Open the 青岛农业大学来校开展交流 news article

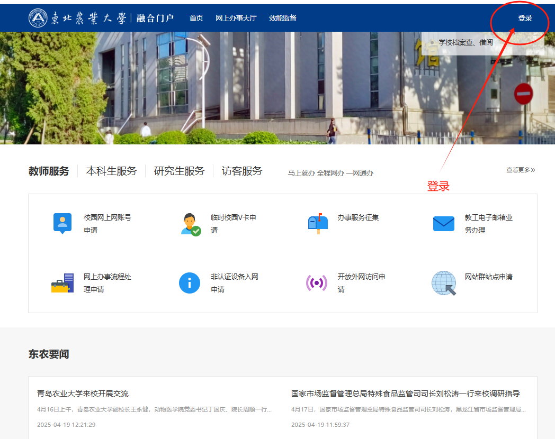pyautogui.click(x=83, y=394)
